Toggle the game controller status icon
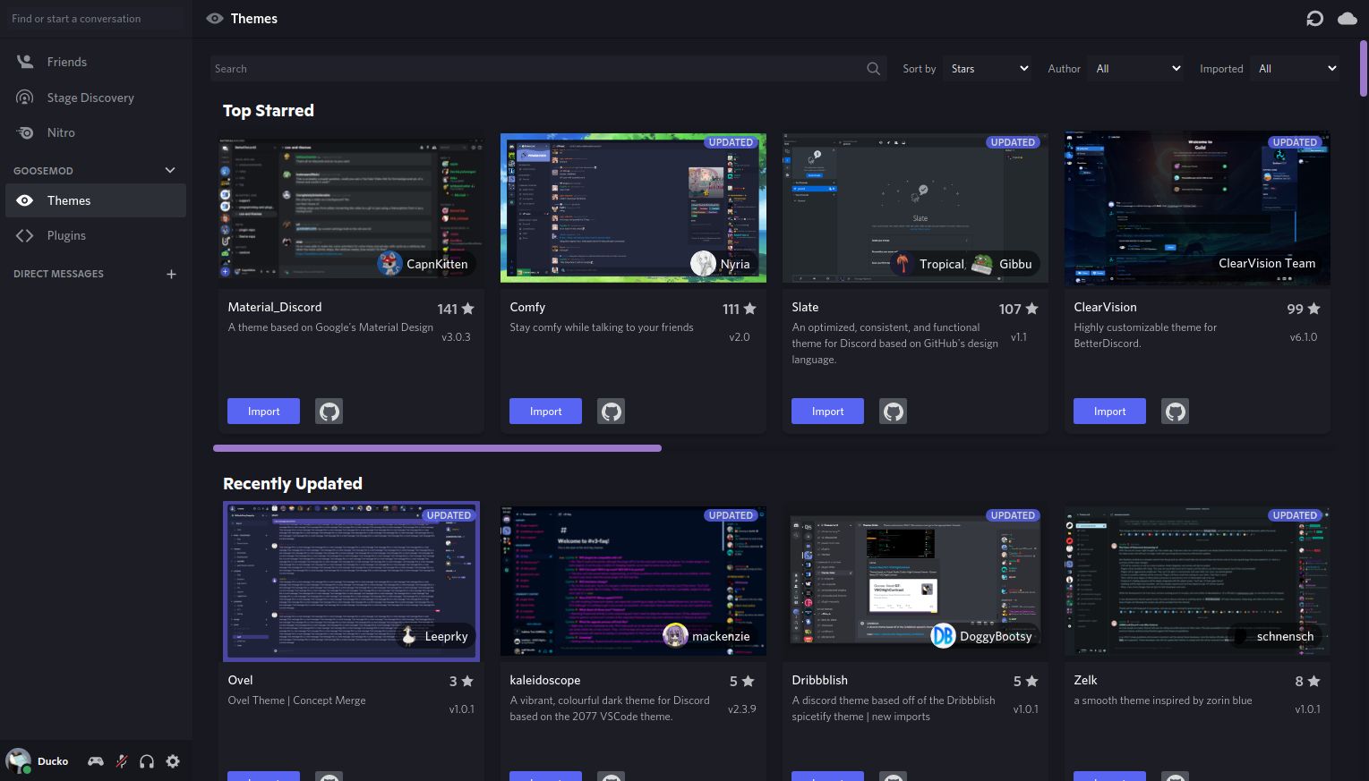The image size is (1369, 781). 95,761
